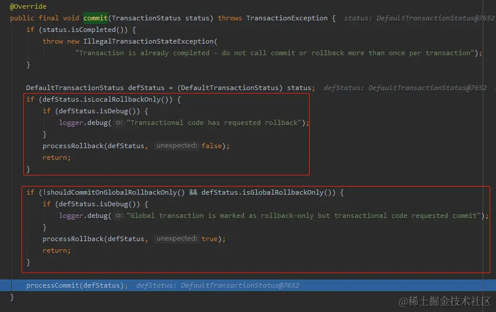Viewport: 496px width, 312px height.
Task: Click 'Global transaction is marked as rollback-only' string
Action: tap(305, 216)
